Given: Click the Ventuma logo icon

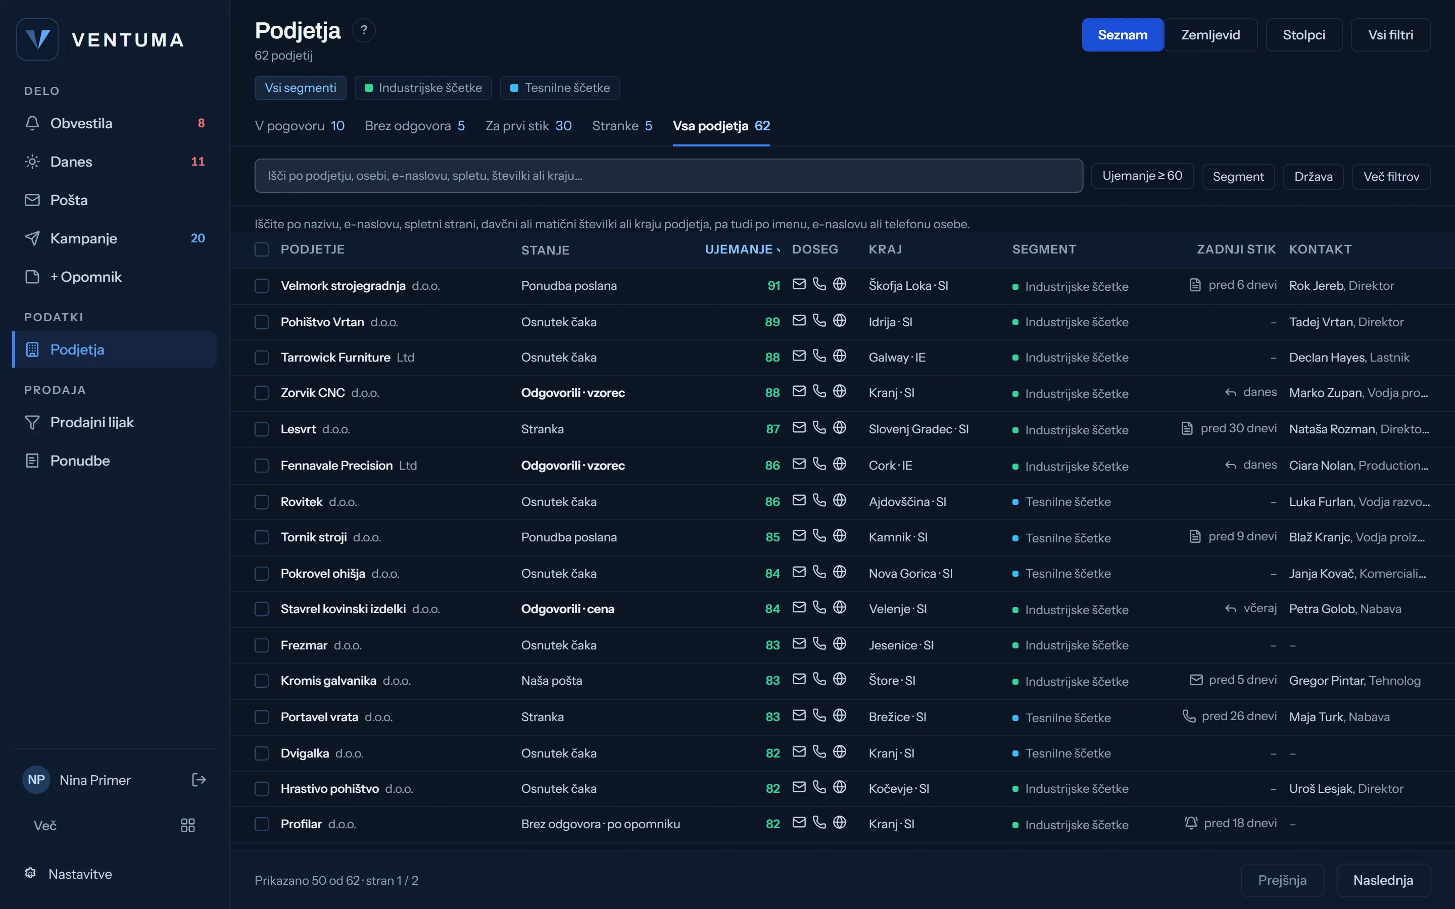Looking at the screenshot, I should (37, 40).
